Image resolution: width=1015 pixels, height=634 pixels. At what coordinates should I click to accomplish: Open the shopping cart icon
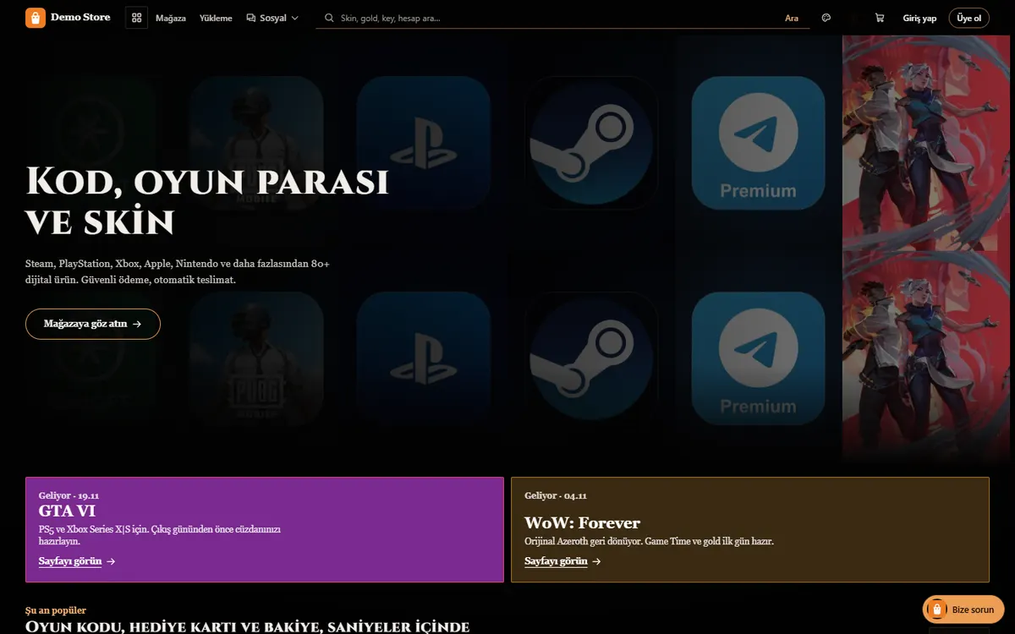click(880, 18)
